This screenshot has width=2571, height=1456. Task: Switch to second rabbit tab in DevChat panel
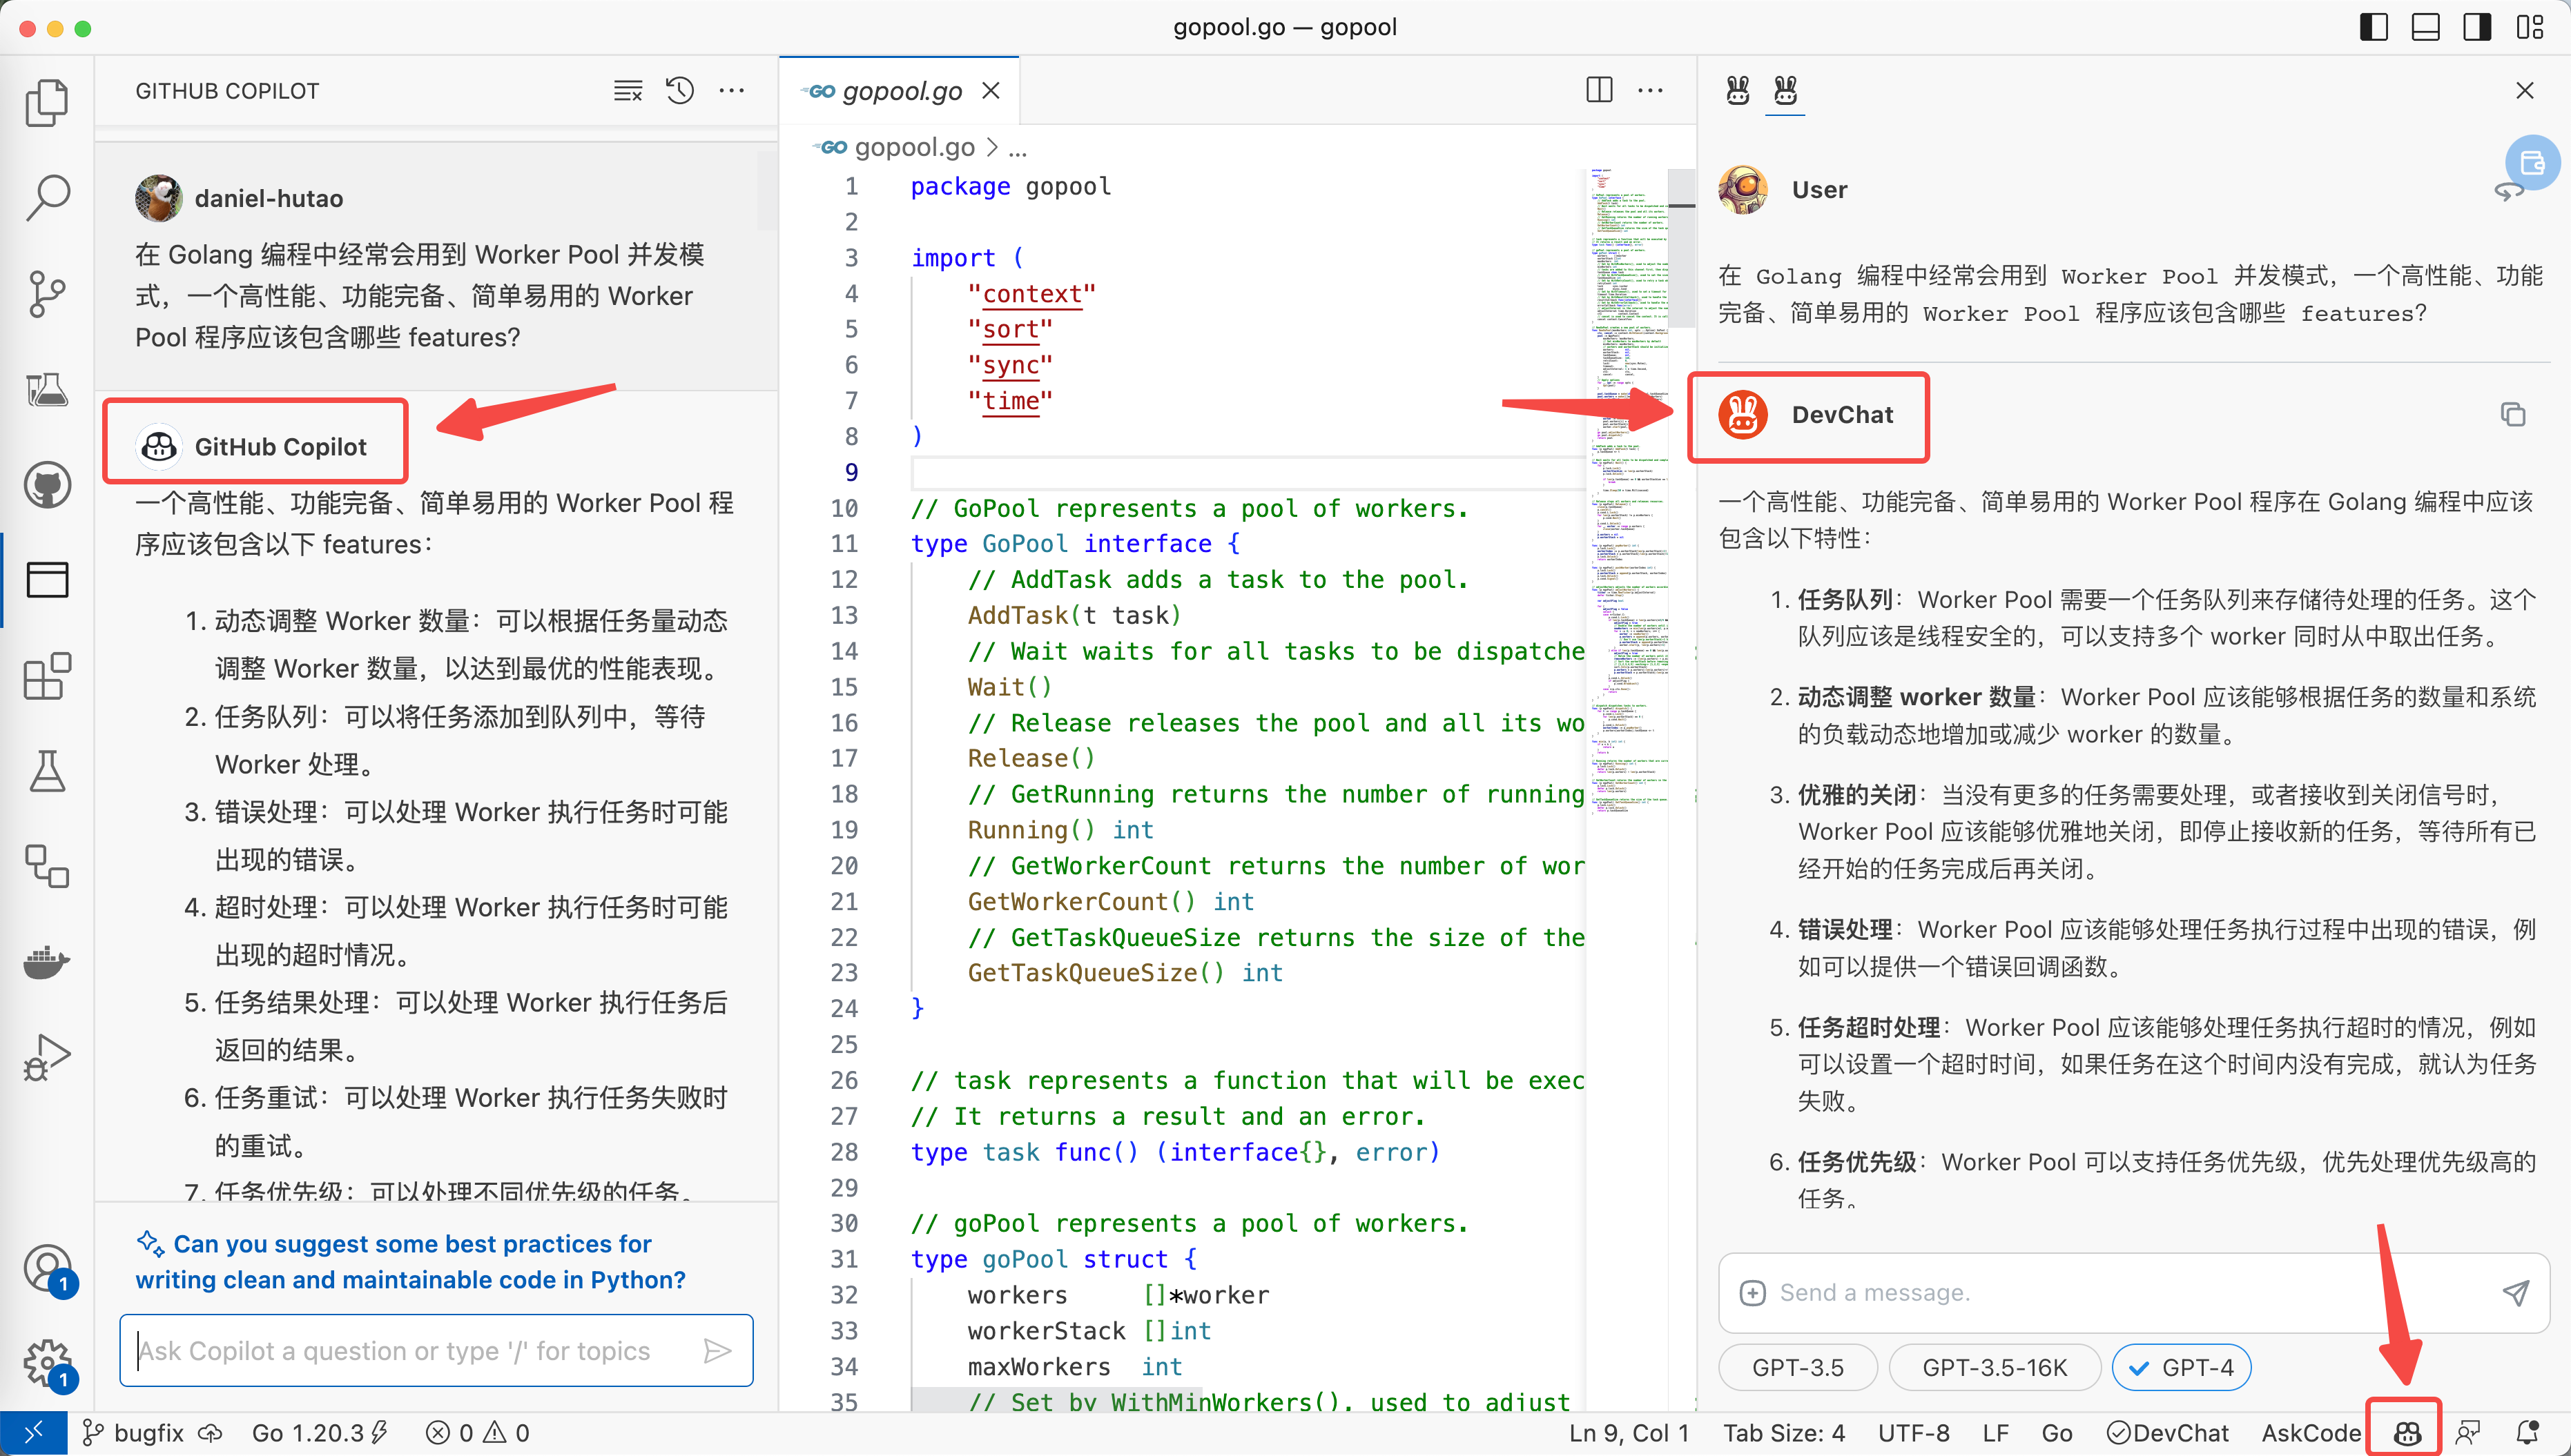click(1785, 91)
